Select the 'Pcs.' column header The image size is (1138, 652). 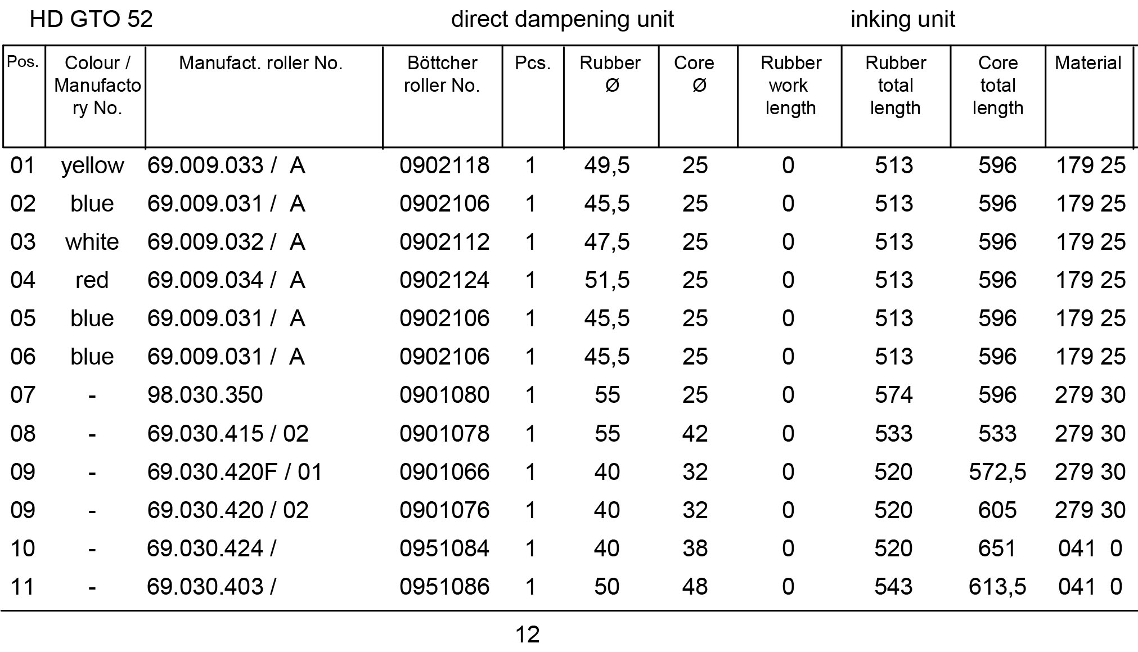pos(532,63)
